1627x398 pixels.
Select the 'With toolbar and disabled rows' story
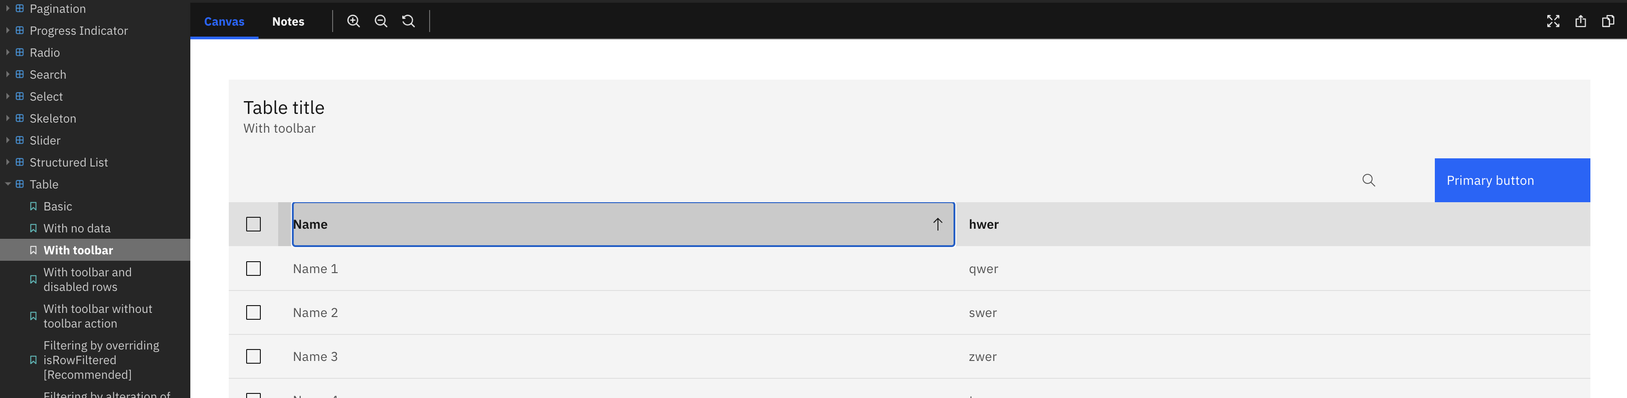87,279
